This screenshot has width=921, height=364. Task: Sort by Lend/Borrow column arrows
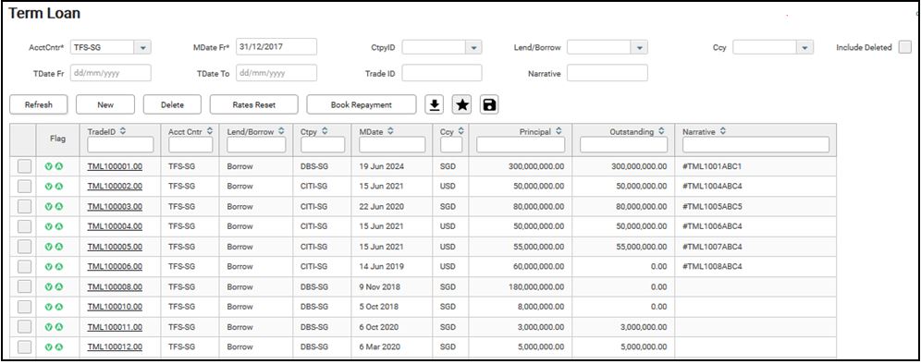(282, 132)
